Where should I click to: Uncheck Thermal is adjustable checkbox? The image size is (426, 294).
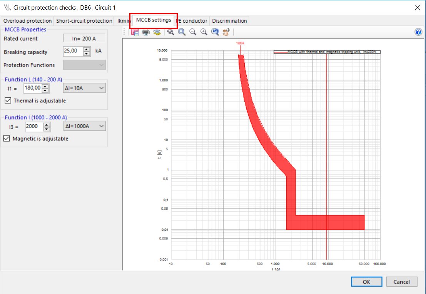click(x=8, y=100)
